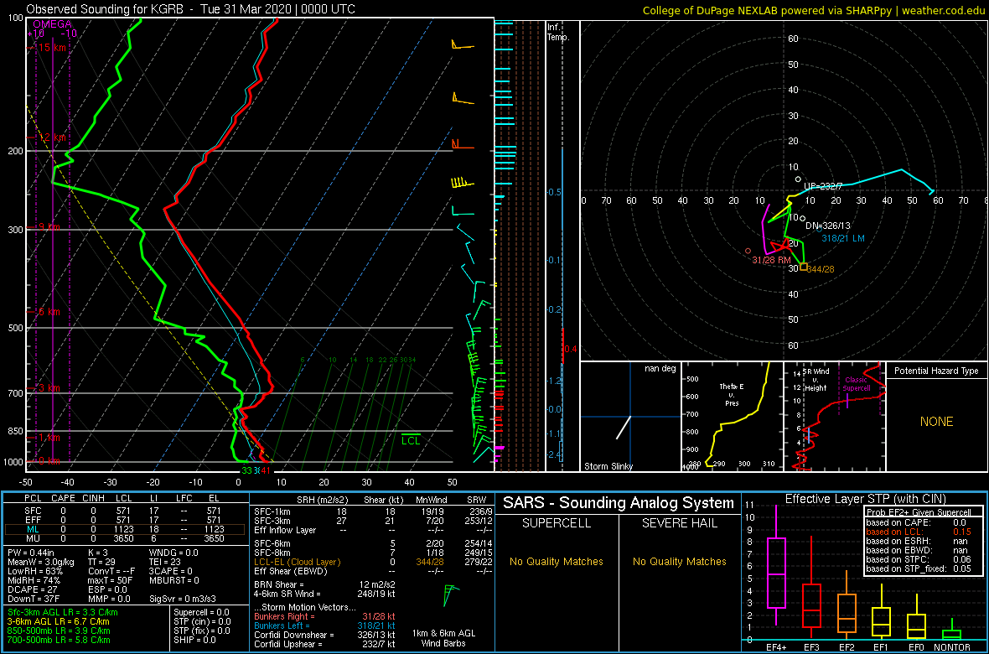Click the Effective Layer STP (with CIN) title
Screen dimensions: 989x654
pyautogui.click(x=865, y=500)
